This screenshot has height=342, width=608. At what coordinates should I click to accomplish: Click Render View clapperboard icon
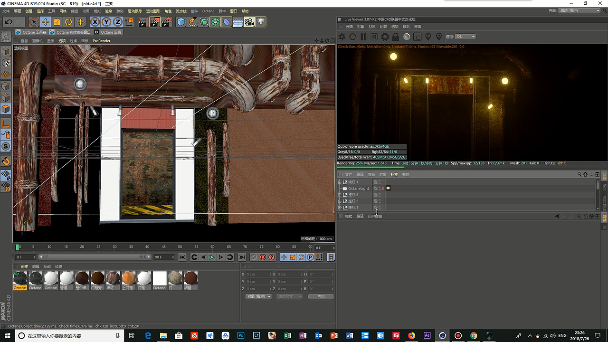pyautogui.click(x=142, y=22)
